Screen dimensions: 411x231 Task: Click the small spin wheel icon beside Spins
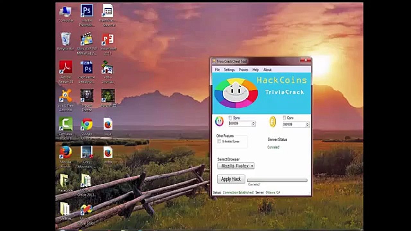[x=219, y=121]
